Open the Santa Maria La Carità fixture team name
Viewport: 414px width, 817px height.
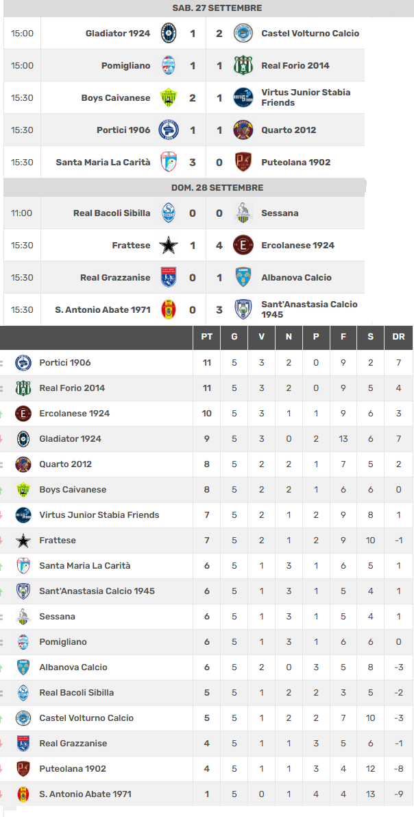pos(103,163)
